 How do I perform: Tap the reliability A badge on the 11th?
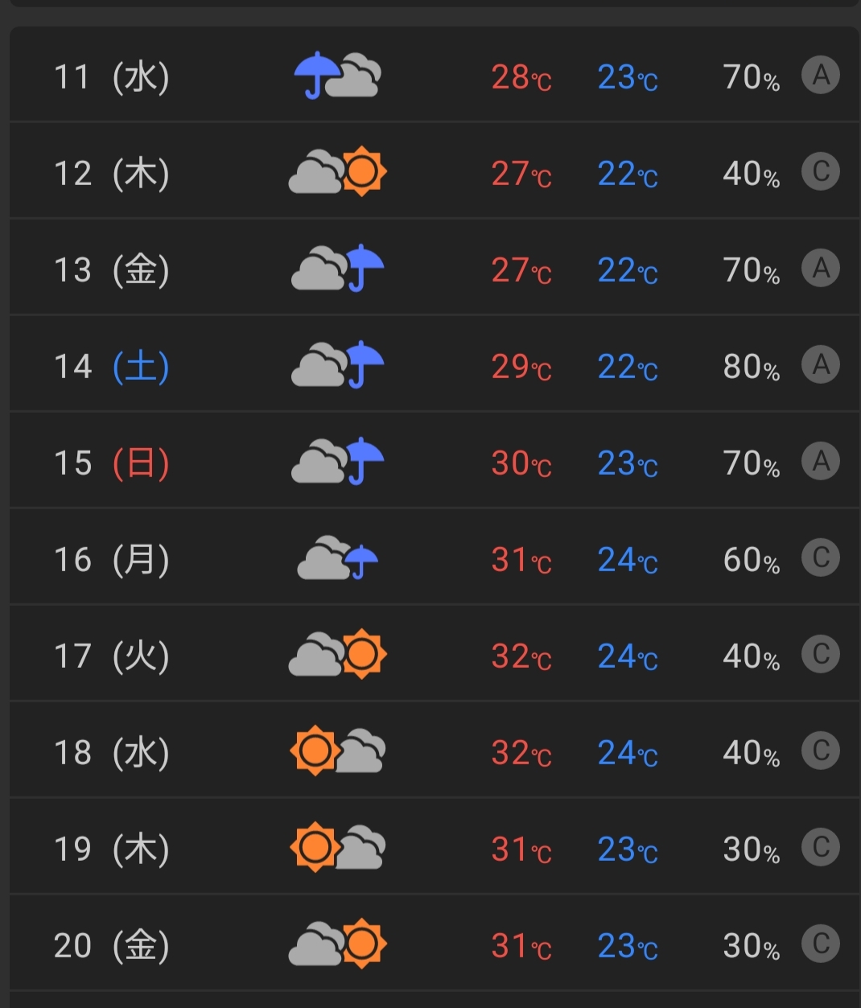821,76
